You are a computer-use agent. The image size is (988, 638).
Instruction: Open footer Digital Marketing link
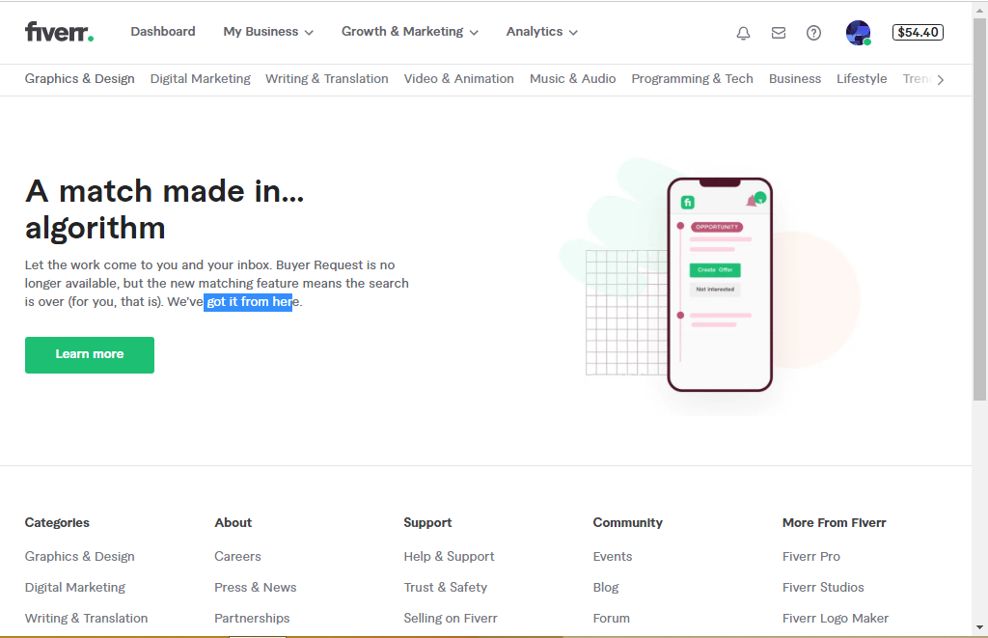point(75,588)
